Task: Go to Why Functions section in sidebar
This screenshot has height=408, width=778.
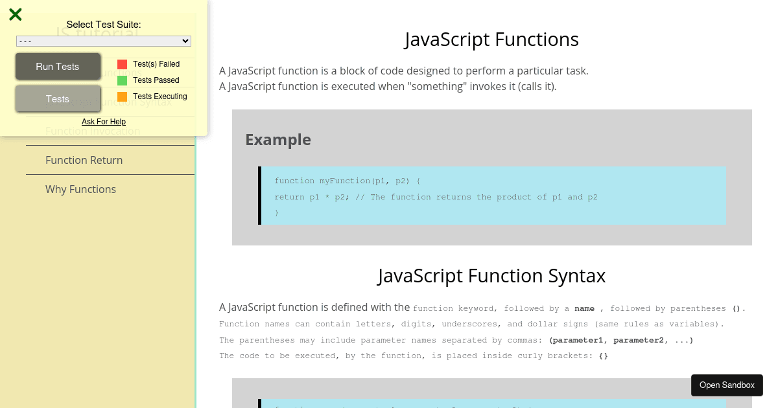Action: (x=110, y=189)
